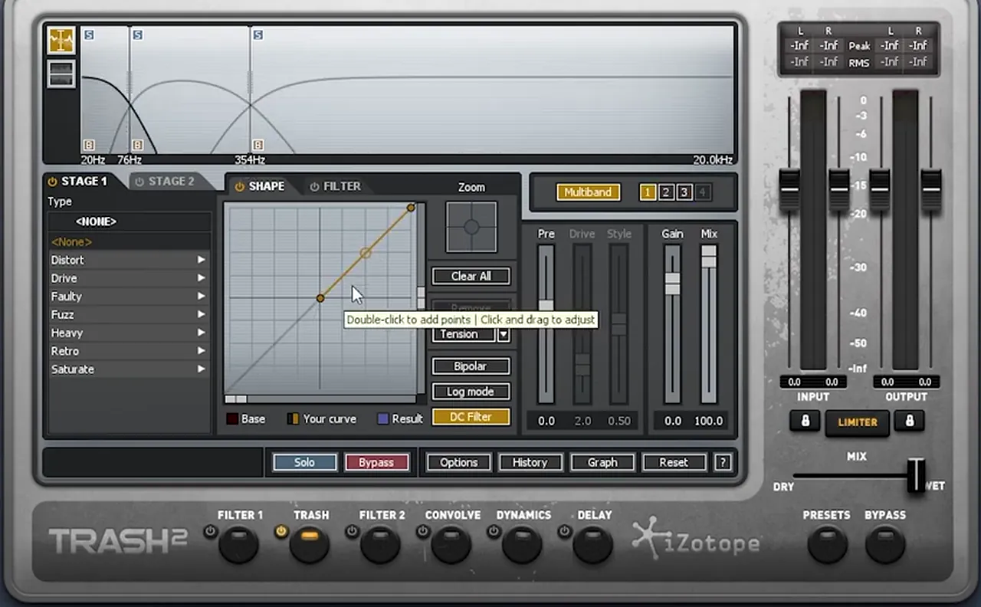
Task: Choose the Saturate menu entry
Action: (x=129, y=369)
